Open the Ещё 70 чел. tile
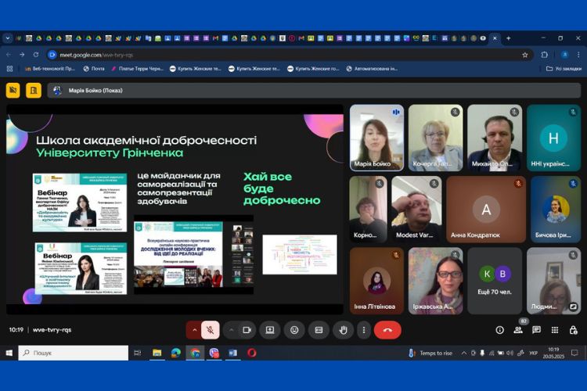587x391 pixels. 495,281
